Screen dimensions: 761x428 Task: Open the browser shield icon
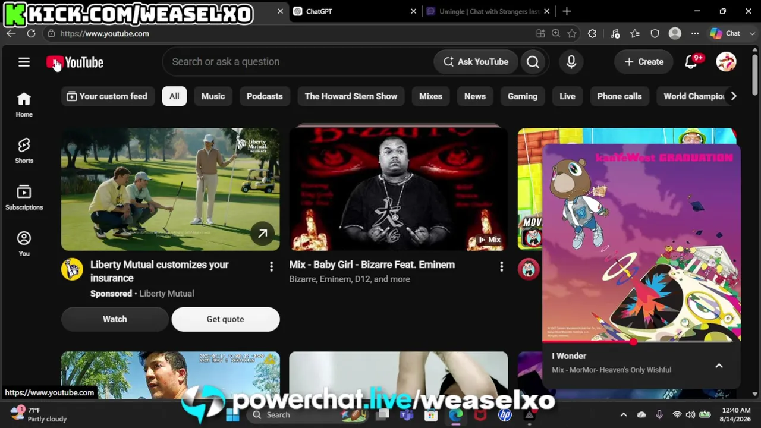[x=655, y=34]
